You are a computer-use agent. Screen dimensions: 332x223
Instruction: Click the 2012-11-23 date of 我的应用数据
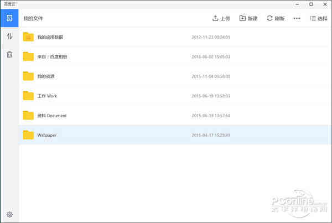[210, 37]
